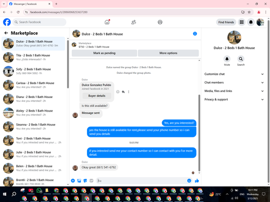270x202 pixels.
Task: Reload the page in Chrome
Action: pyautogui.click(x=18, y=12)
